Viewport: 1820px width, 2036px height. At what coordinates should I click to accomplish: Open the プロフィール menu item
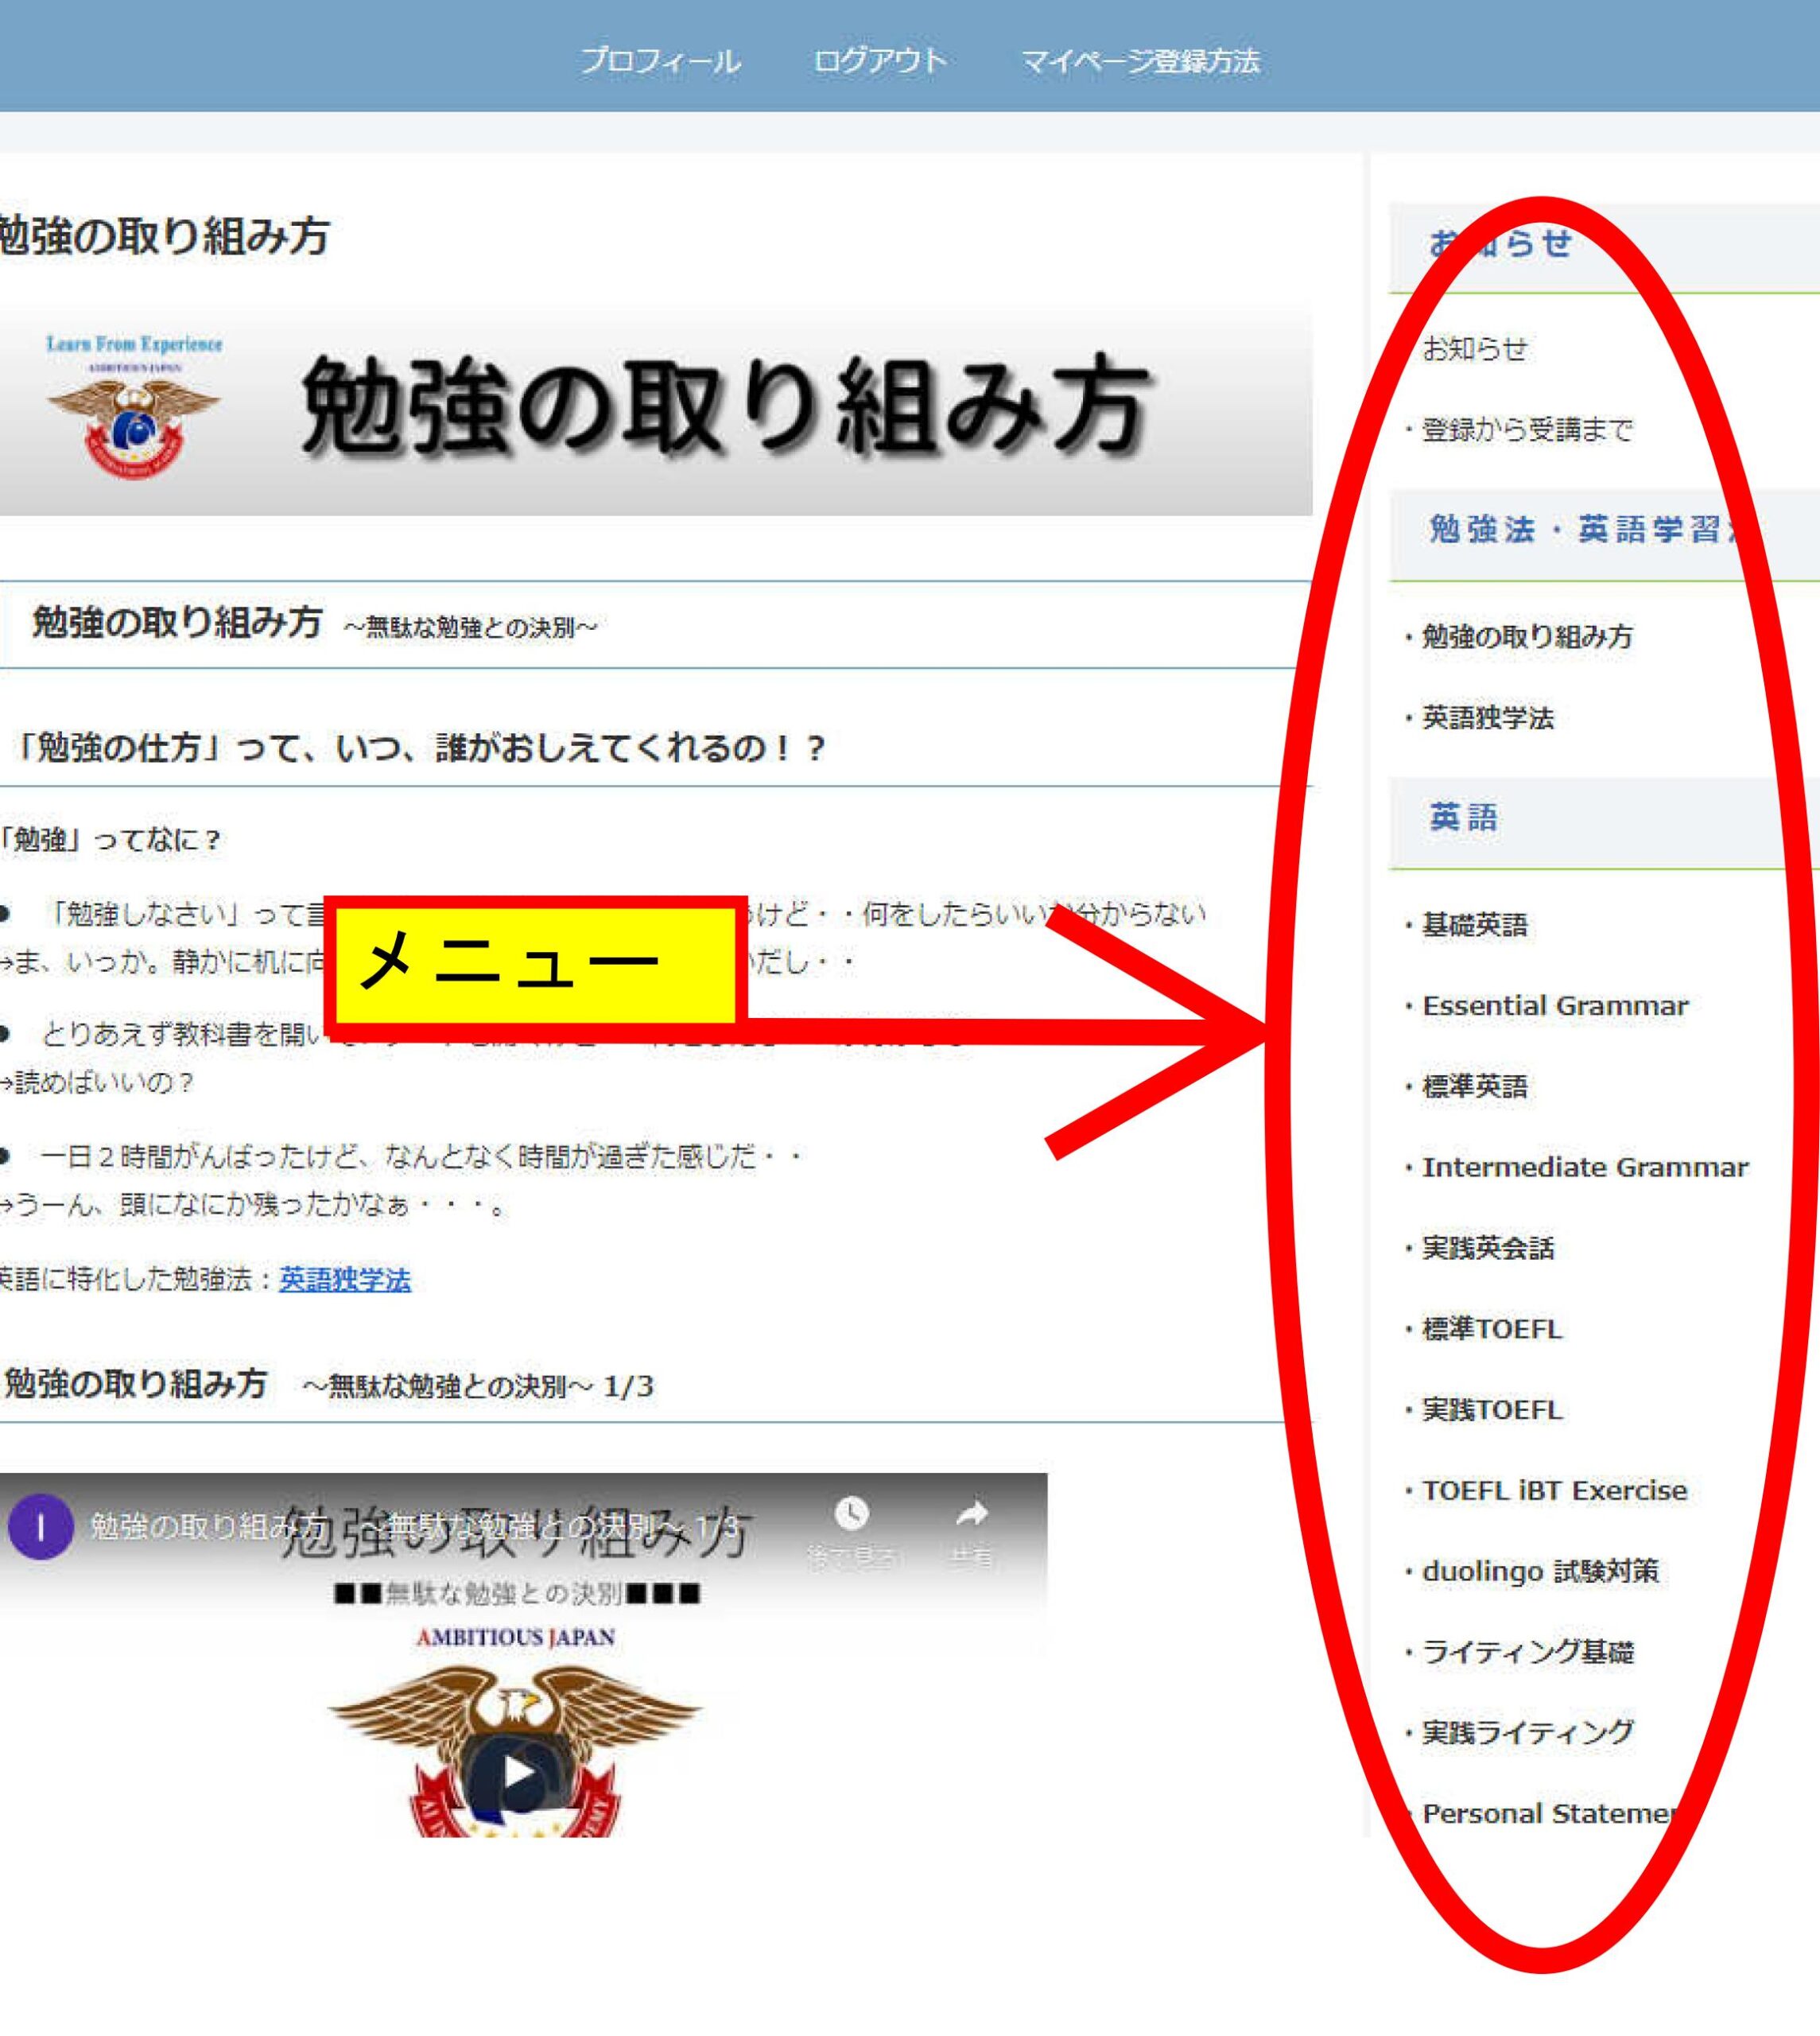pyautogui.click(x=661, y=62)
